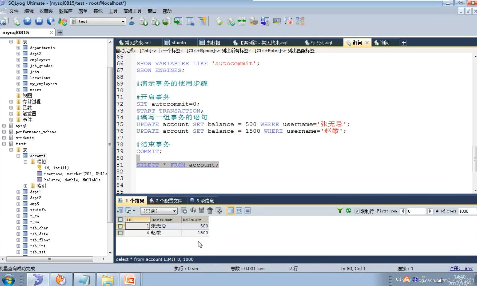This screenshot has width=477, height=286.
Task: Switch to the 标识列.sql tab
Action: point(321,43)
